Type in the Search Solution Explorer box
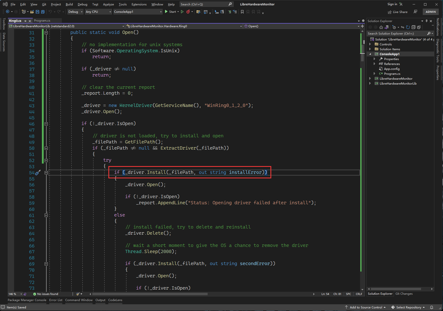Screen dimensions: 443x311 [x=395, y=33]
